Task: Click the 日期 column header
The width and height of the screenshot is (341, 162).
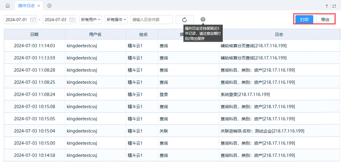Action: pos(35,34)
